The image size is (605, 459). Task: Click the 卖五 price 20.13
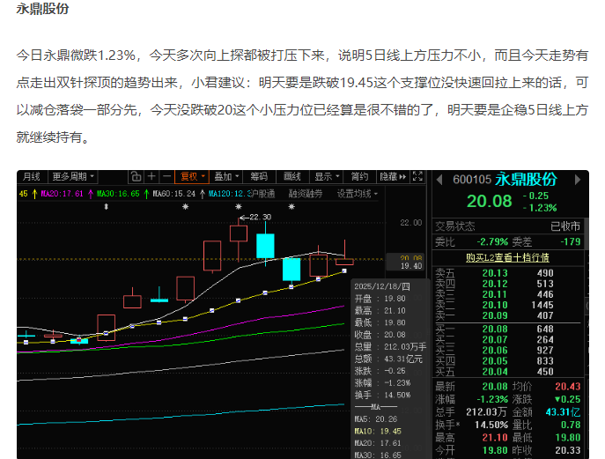(x=495, y=273)
